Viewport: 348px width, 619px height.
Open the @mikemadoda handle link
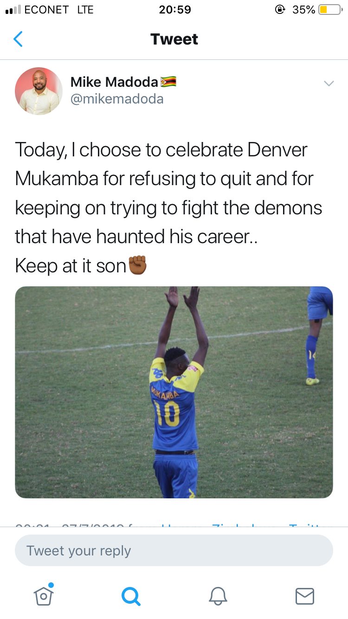click(x=117, y=99)
